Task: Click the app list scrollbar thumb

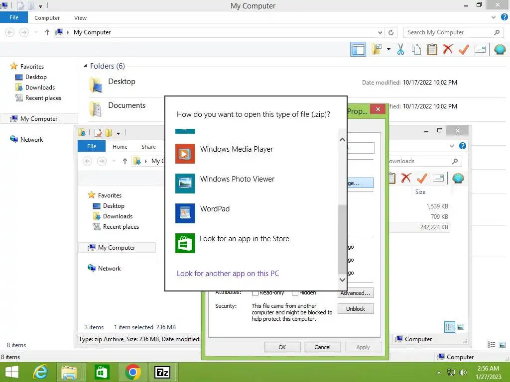Action: 342,239
